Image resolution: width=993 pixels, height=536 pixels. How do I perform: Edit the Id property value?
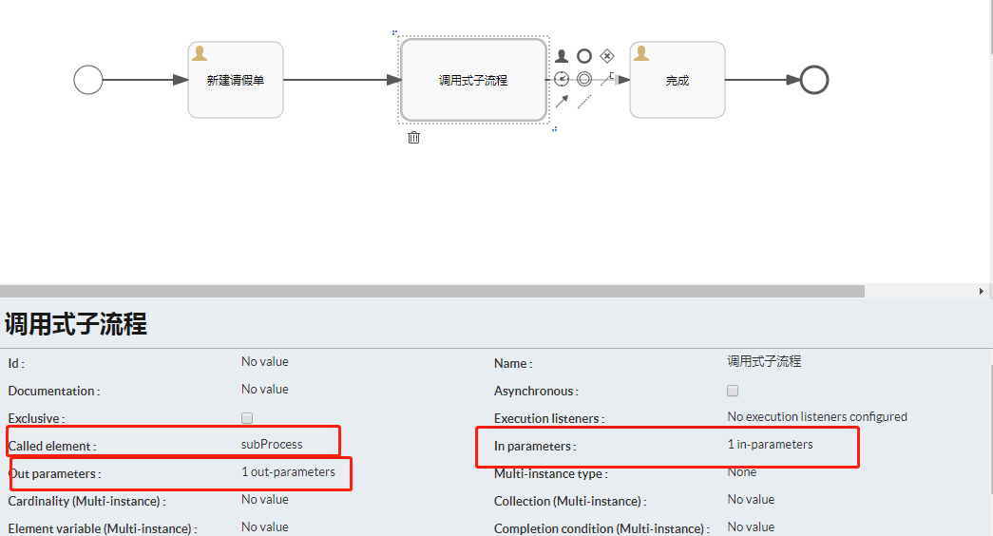[265, 361]
